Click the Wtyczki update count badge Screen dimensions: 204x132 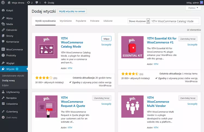pos(17,69)
